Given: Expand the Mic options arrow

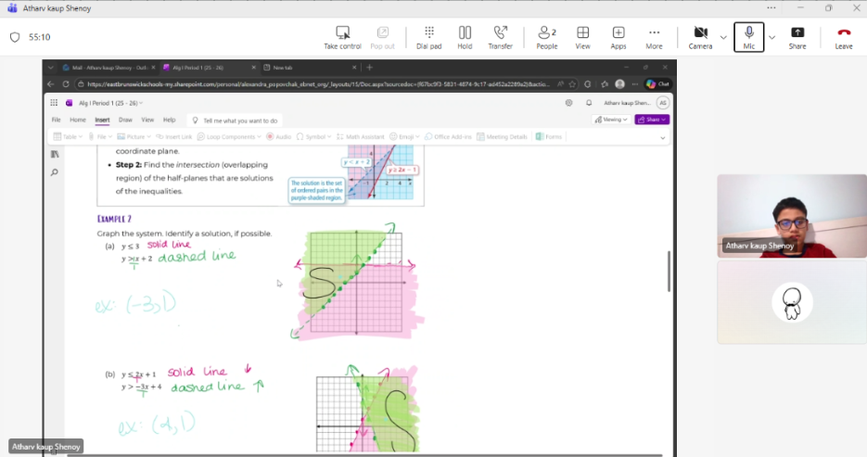Looking at the screenshot, I should (x=771, y=38).
